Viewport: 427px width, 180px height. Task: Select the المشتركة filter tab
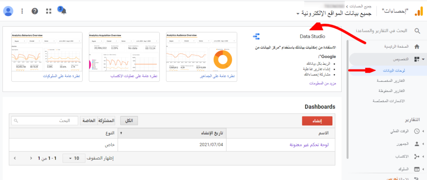pos(106,121)
